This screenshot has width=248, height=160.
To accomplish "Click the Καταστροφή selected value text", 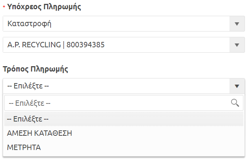I will click(29, 24).
